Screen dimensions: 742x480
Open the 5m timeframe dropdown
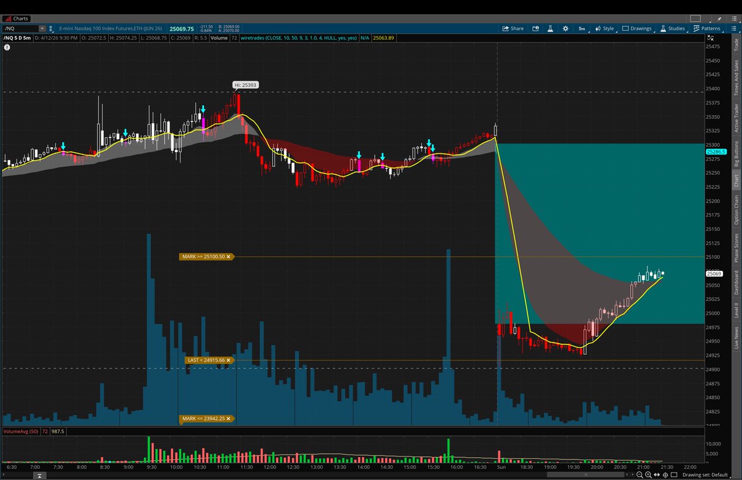click(581, 28)
